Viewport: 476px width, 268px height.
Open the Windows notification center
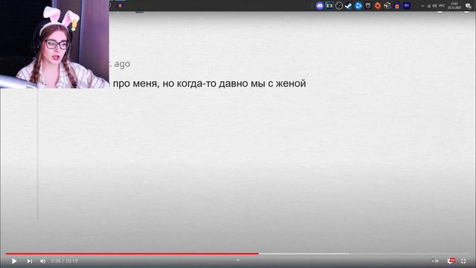click(x=468, y=6)
